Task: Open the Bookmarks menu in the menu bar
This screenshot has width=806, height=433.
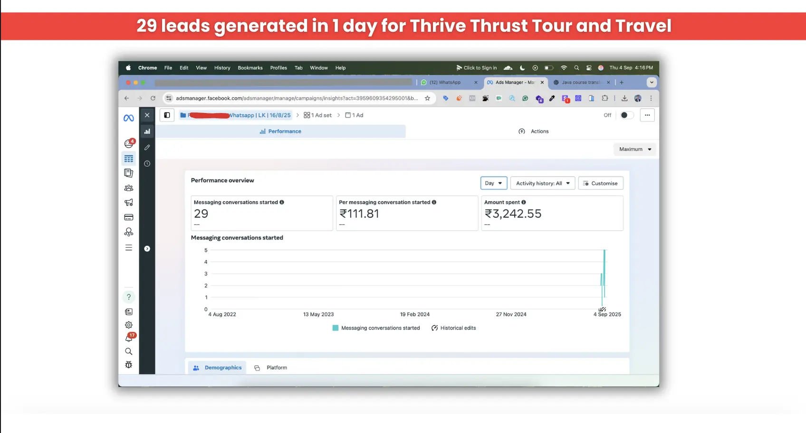Action: 250,68
